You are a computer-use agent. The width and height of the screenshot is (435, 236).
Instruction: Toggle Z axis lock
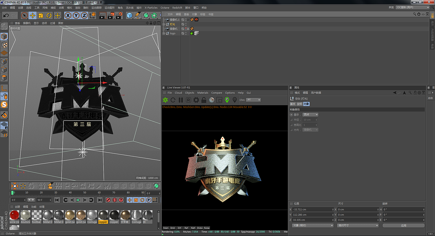pos(84,15)
